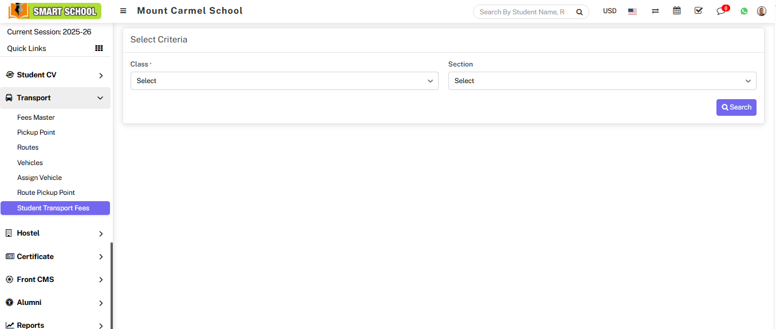
Task: Click the purple Search button
Action: point(736,107)
